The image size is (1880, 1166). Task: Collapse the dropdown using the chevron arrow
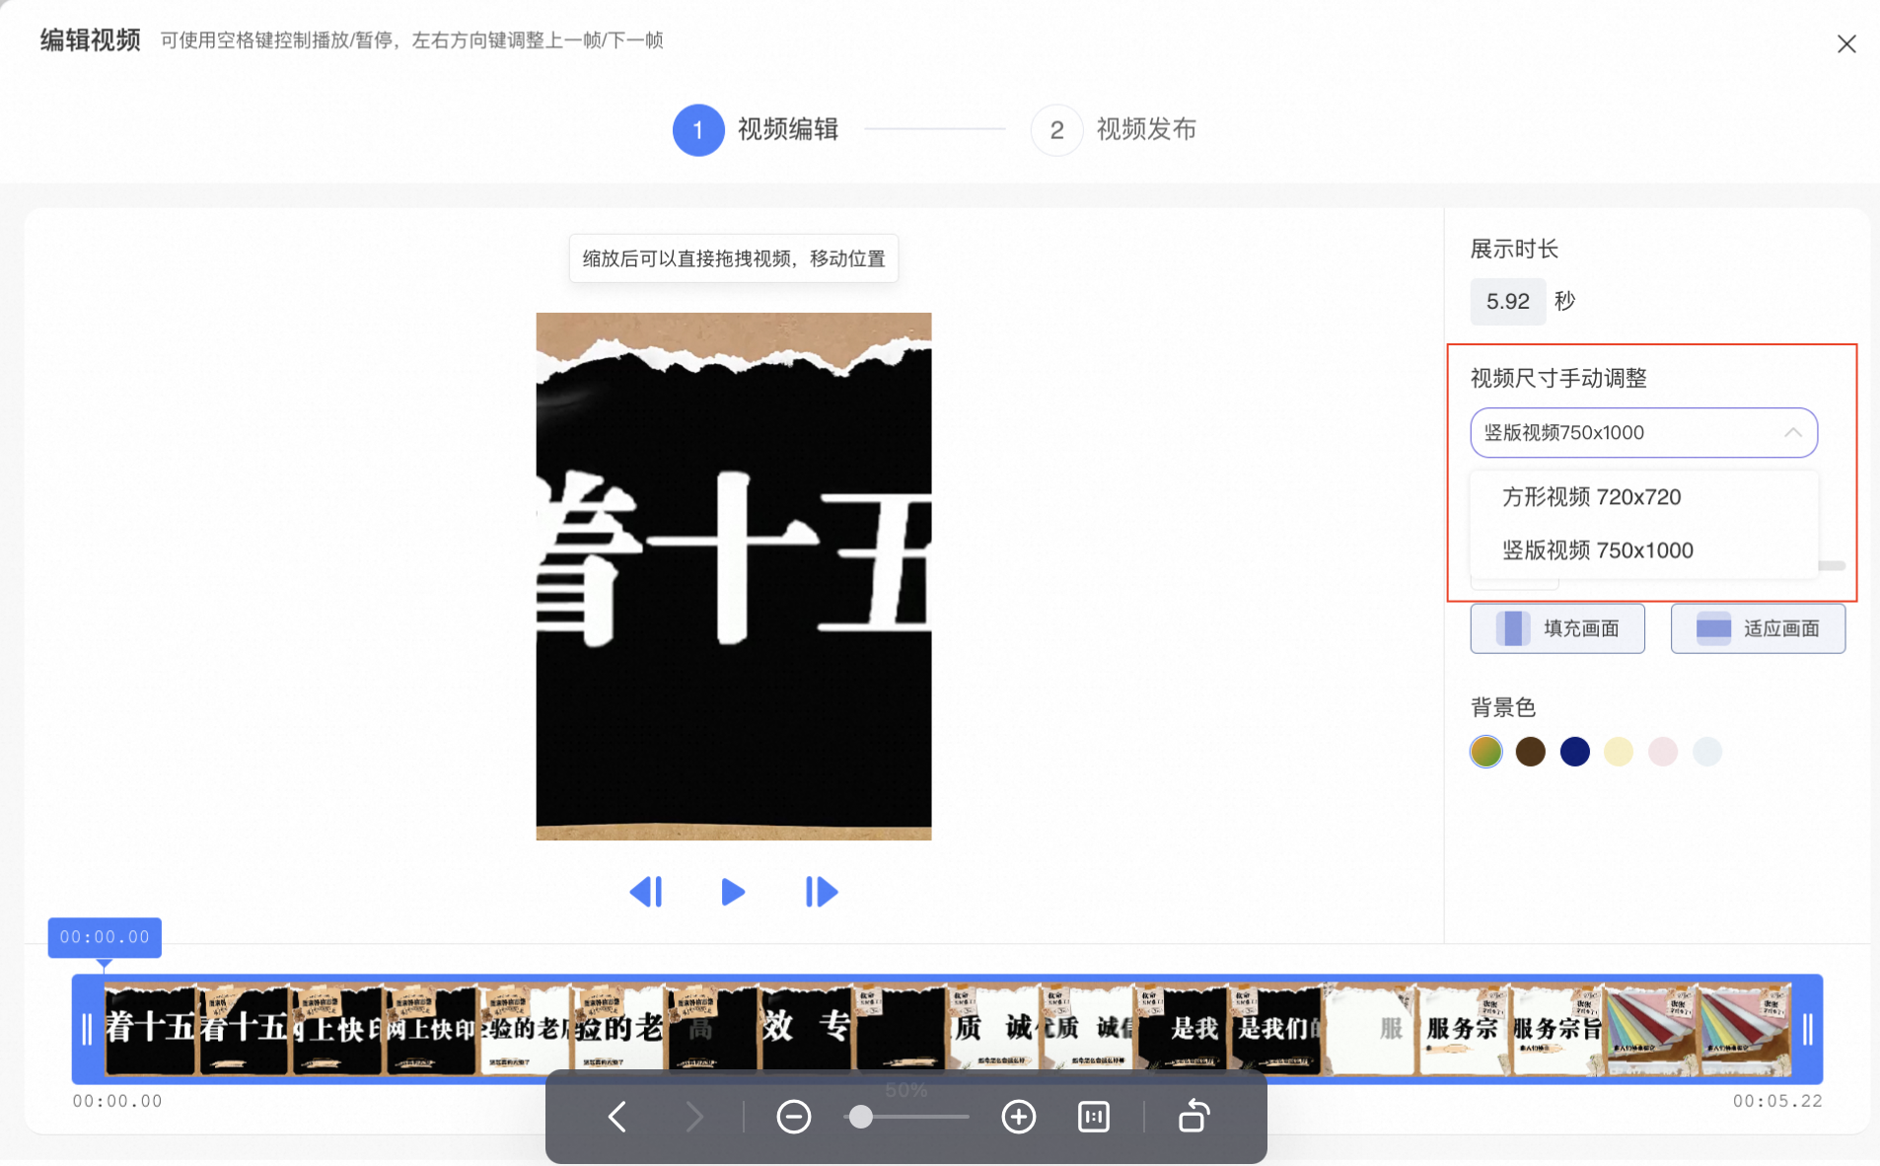pos(1792,432)
